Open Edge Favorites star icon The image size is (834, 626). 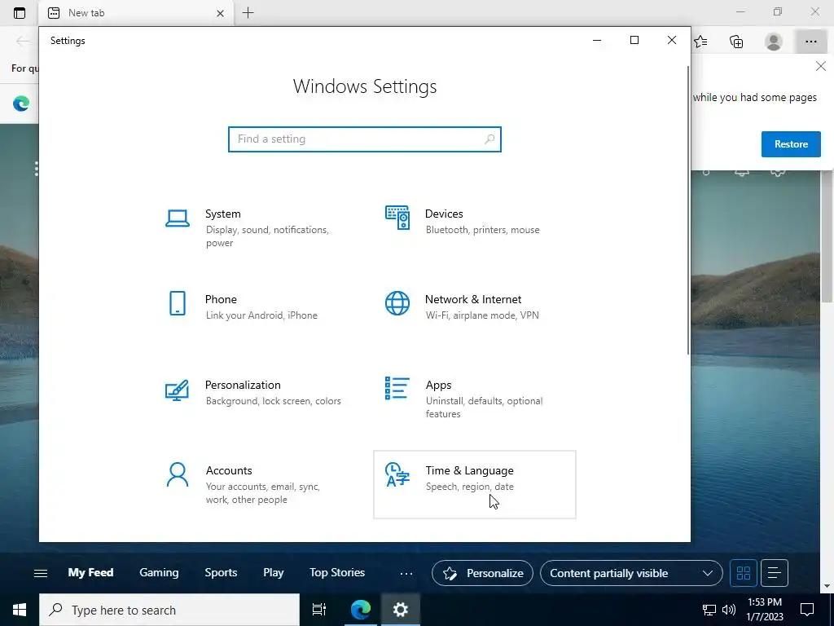pyautogui.click(x=700, y=42)
